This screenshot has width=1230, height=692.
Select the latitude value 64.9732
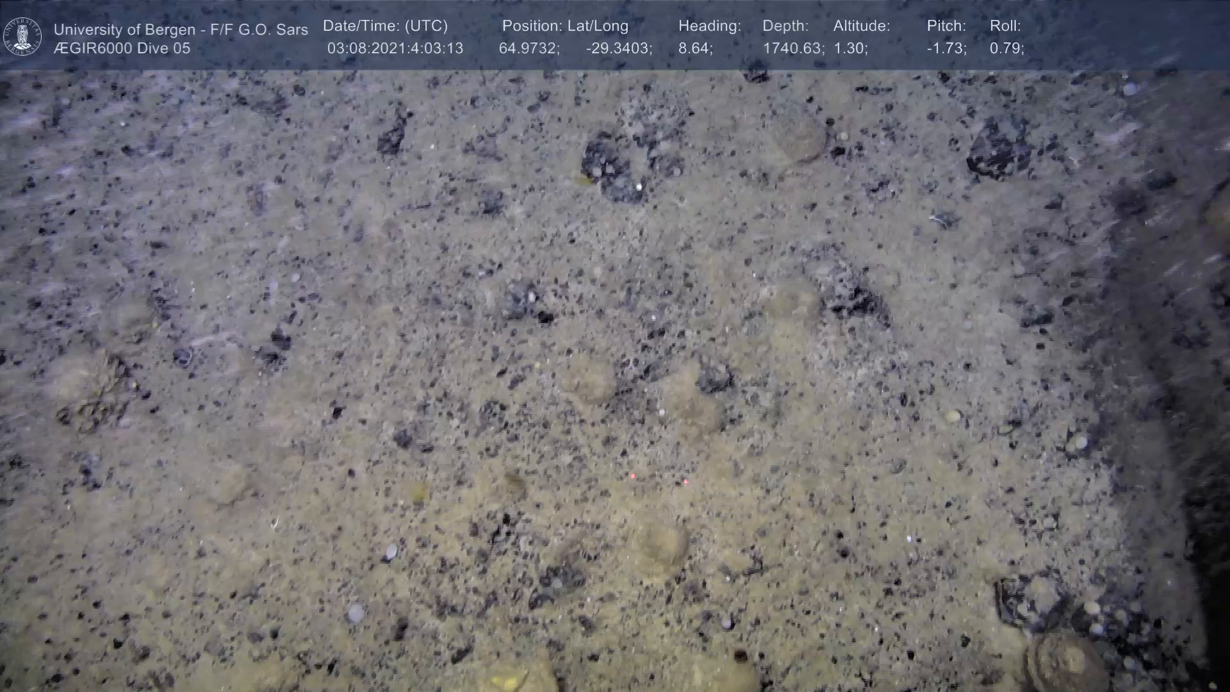point(529,49)
